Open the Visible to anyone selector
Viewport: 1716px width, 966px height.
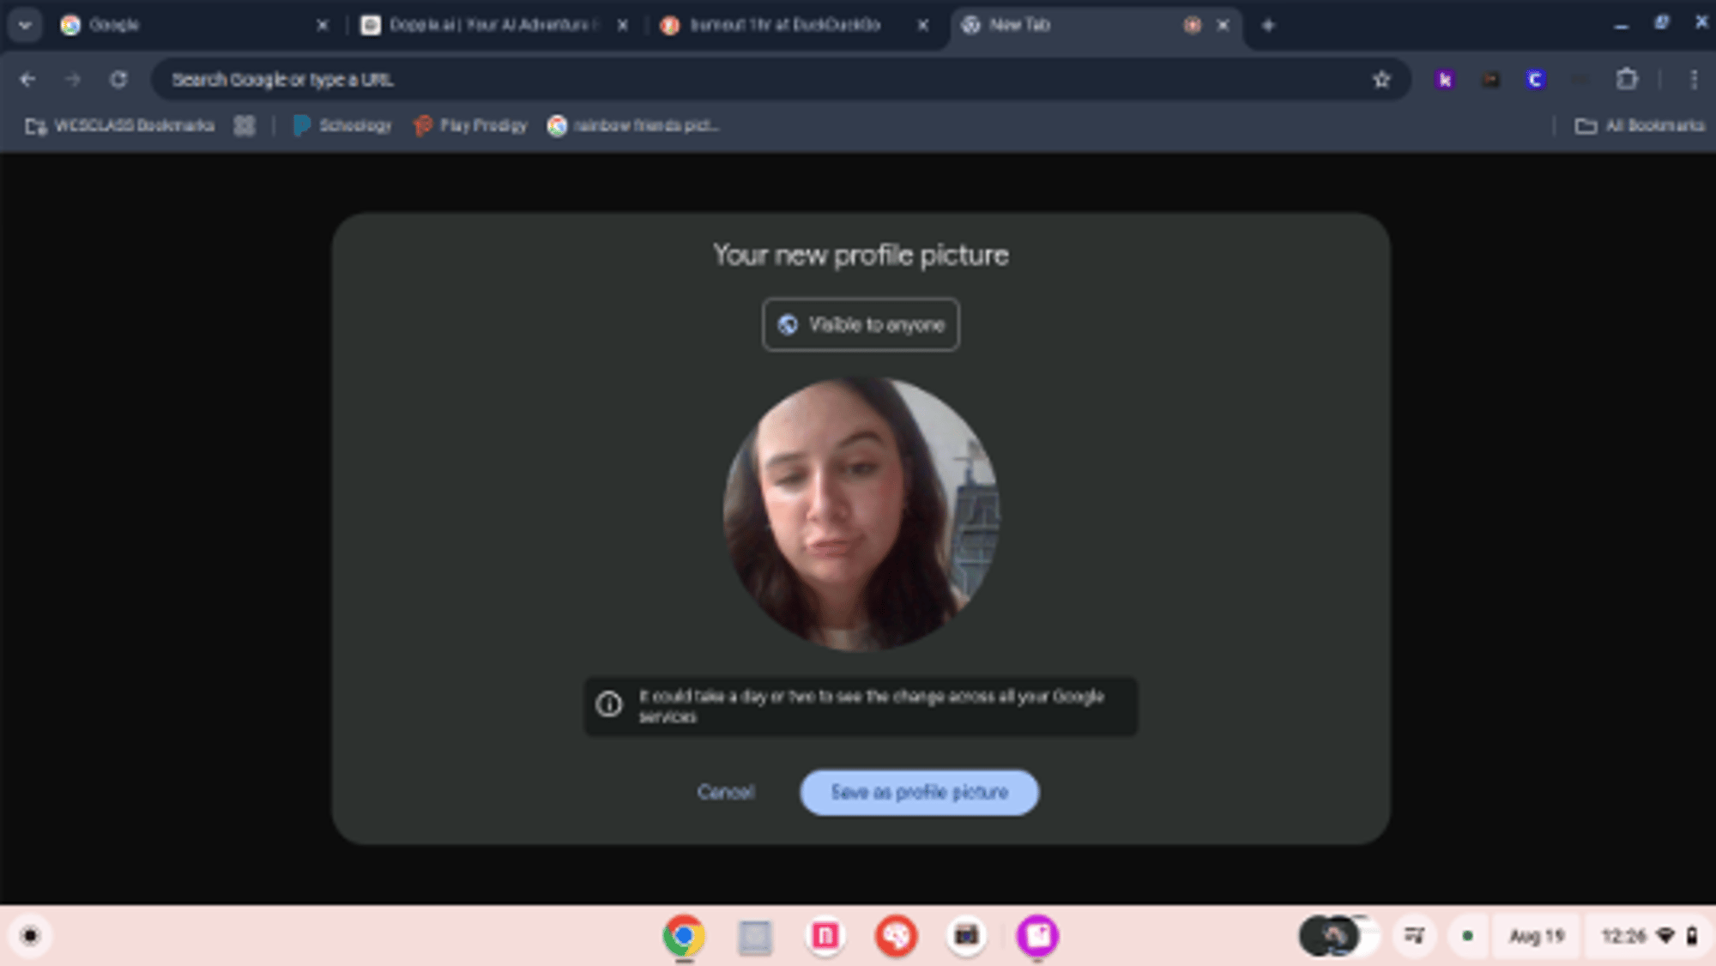[x=861, y=325]
